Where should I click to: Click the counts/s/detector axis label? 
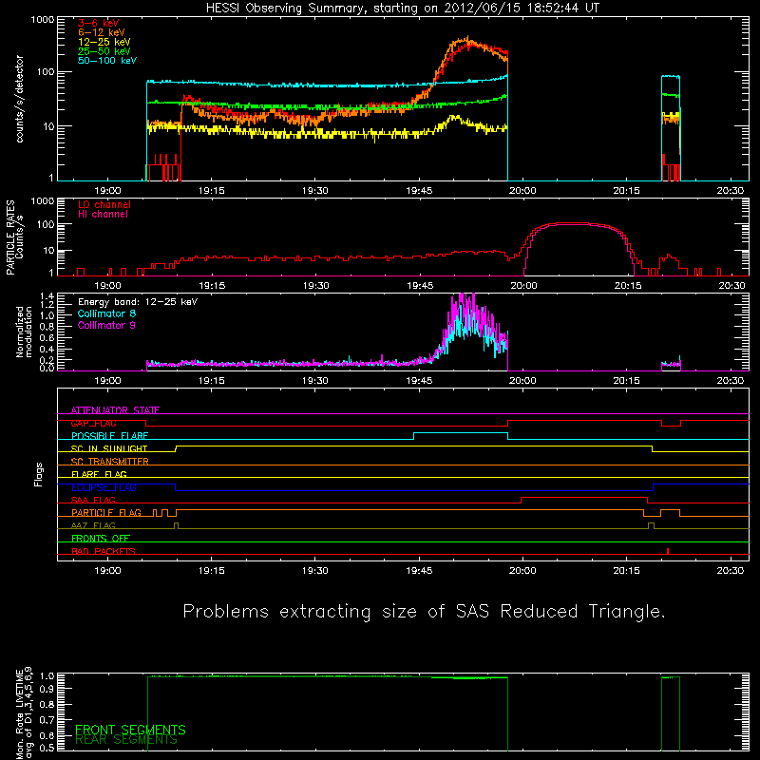(x=19, y=99)
